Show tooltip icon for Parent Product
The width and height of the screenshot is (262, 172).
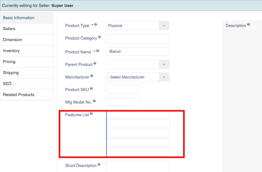(x=95, y=63)
